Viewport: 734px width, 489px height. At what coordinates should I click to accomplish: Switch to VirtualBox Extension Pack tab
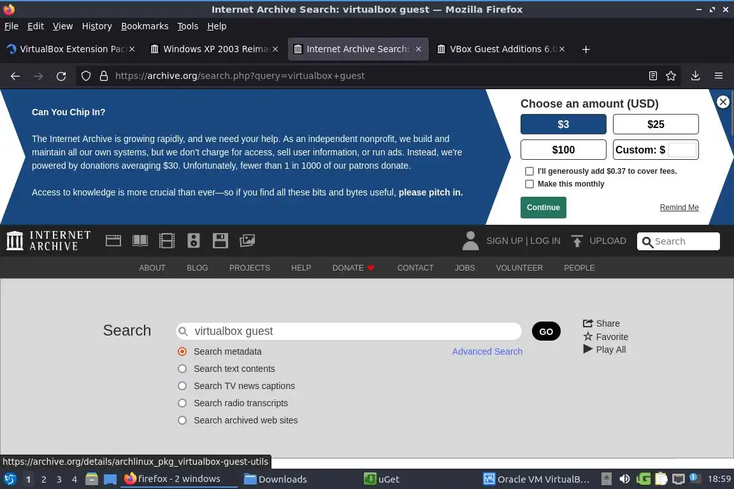click(71, 49)
